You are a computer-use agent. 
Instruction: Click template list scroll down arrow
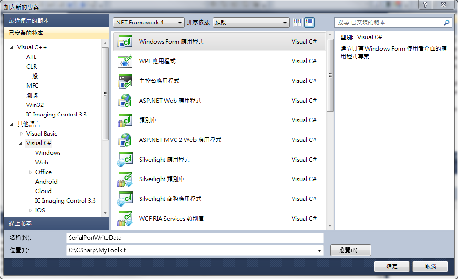point(330,226)
